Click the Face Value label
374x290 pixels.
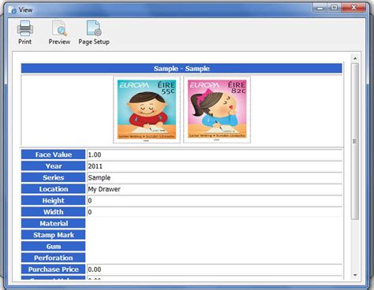point(54,154)
